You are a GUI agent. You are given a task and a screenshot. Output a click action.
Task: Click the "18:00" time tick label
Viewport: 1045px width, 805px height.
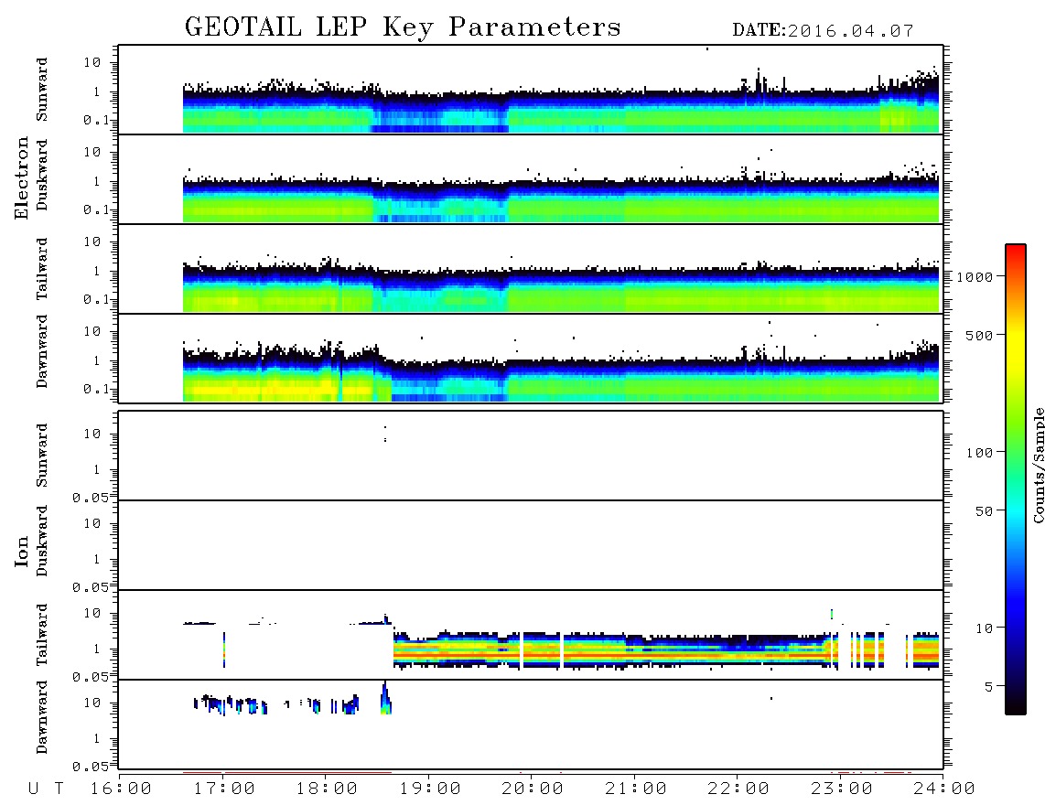pyautogui.click(x=327, y=789)
